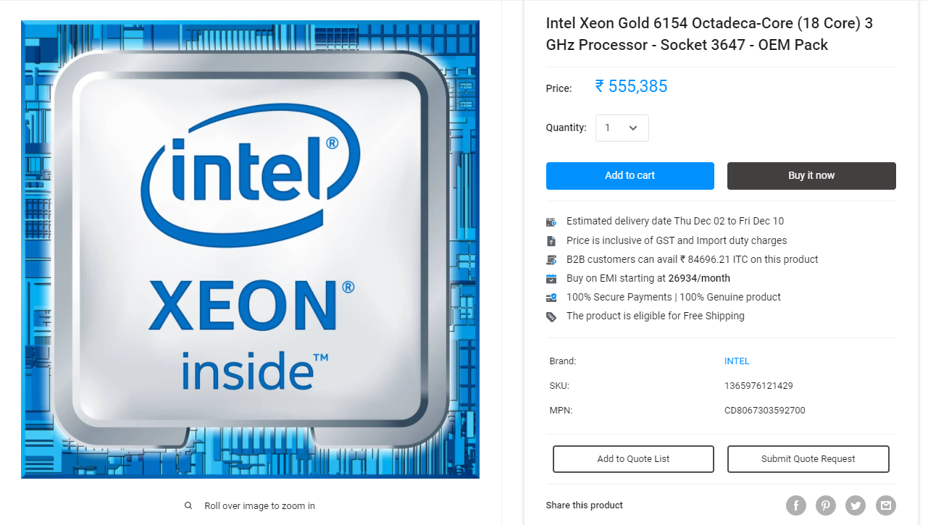Screen dimensions: 928x525
Task: Click the MPN number CD8067303592700
Action: tap(764, 411)
